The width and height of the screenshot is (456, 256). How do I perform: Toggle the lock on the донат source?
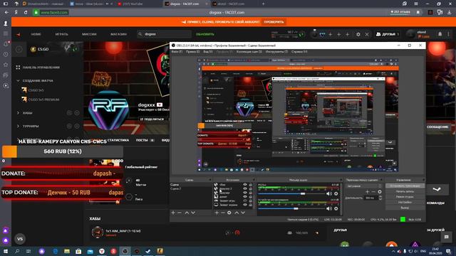tap(250, 196)
